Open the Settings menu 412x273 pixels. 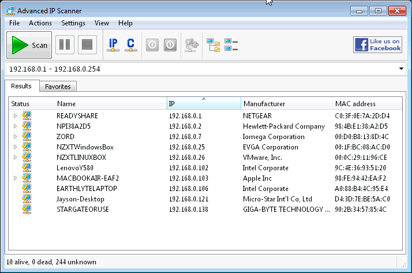coord(73,23)
